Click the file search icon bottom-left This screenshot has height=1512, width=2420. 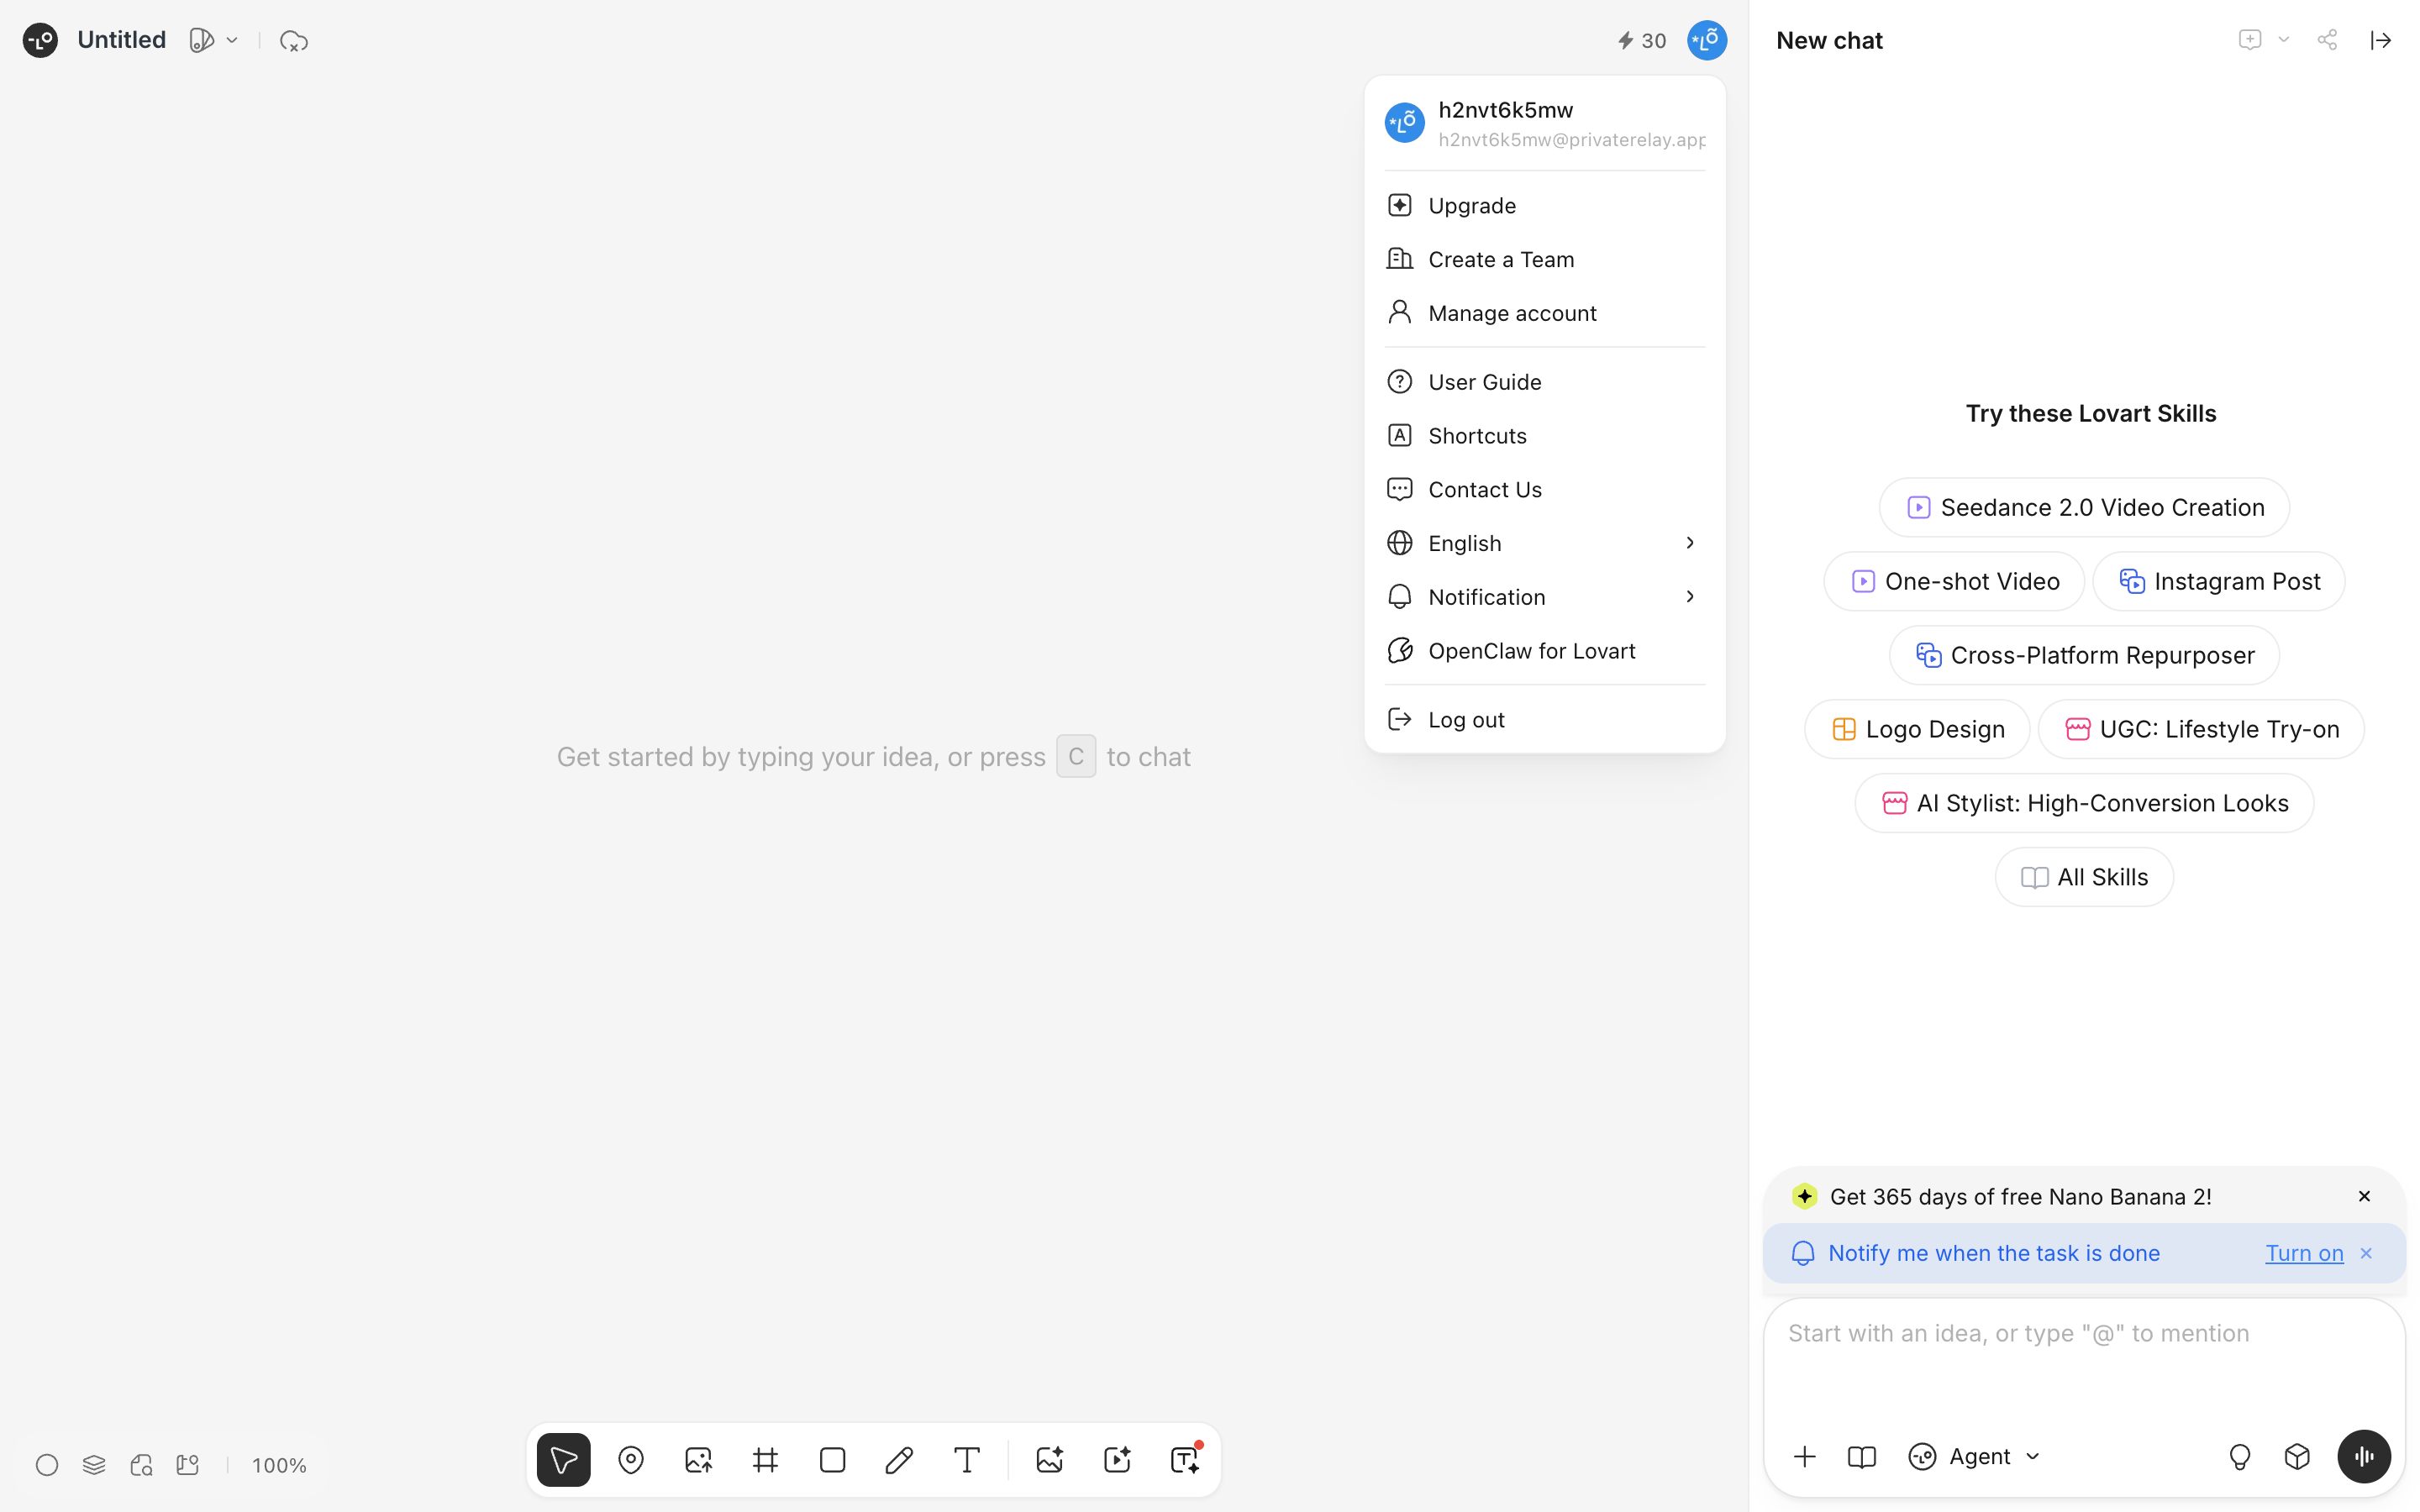141,1465
